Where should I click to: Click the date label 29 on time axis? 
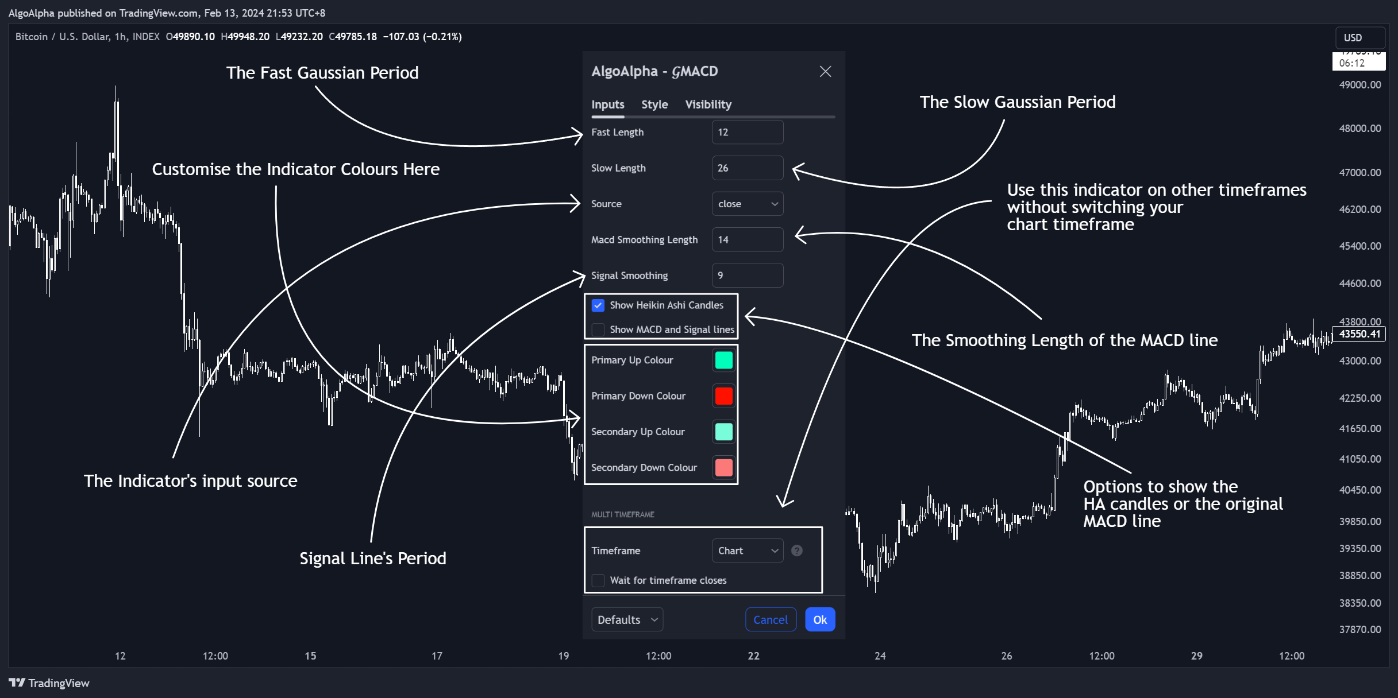pos(1196,656)
